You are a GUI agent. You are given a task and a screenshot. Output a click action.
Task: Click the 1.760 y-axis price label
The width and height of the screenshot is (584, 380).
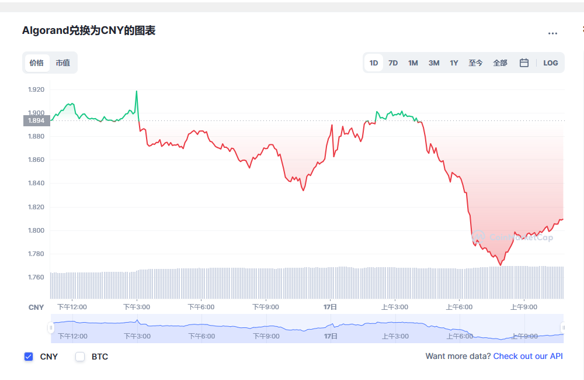click(x=36, y=277)
